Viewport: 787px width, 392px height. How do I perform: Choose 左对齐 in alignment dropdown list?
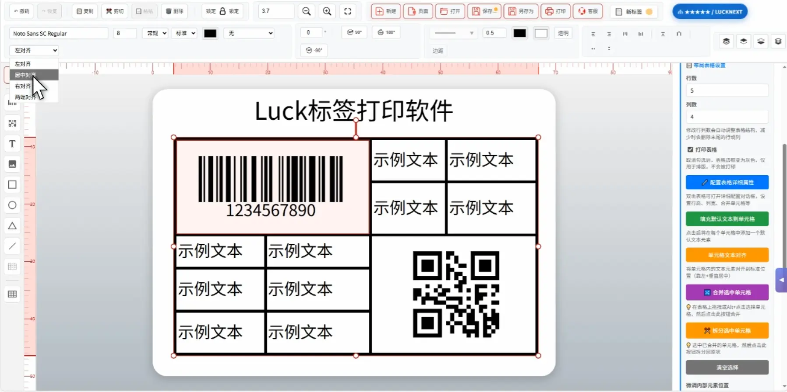pos(34,64)
